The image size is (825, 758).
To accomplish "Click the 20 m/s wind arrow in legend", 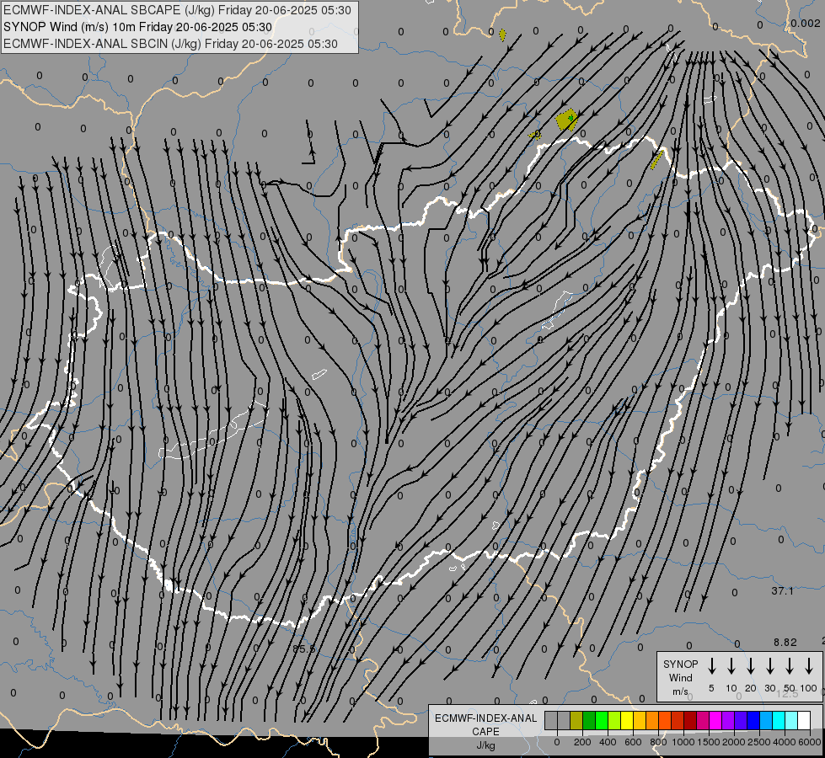I will pos(751,666).
